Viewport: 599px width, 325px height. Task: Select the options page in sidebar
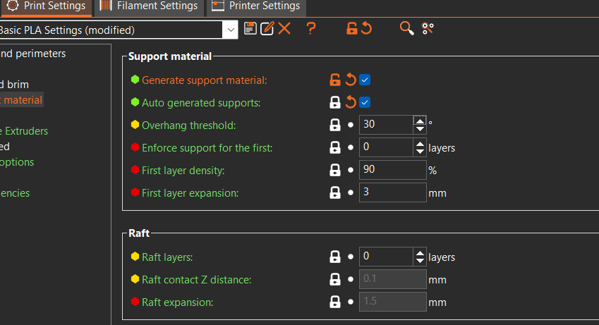point(17,162)
